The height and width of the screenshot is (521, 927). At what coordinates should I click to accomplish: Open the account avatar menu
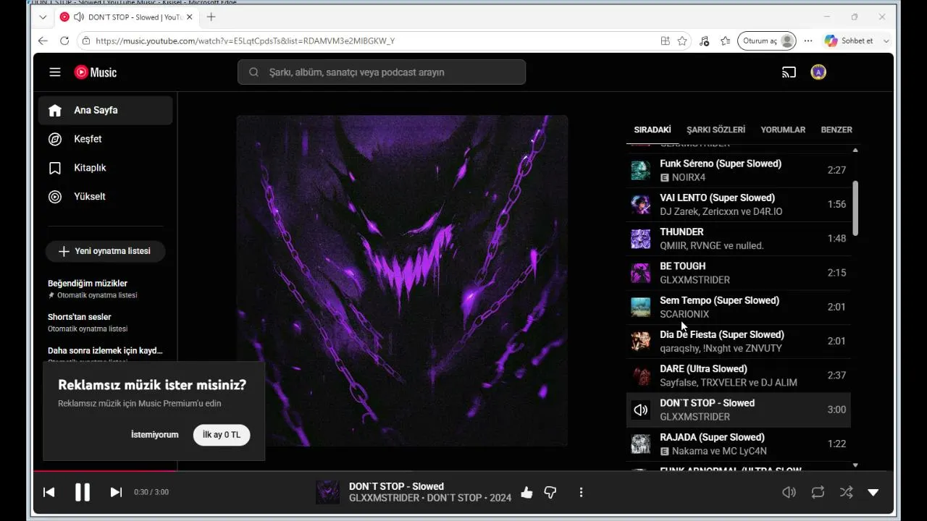[818, 72]
